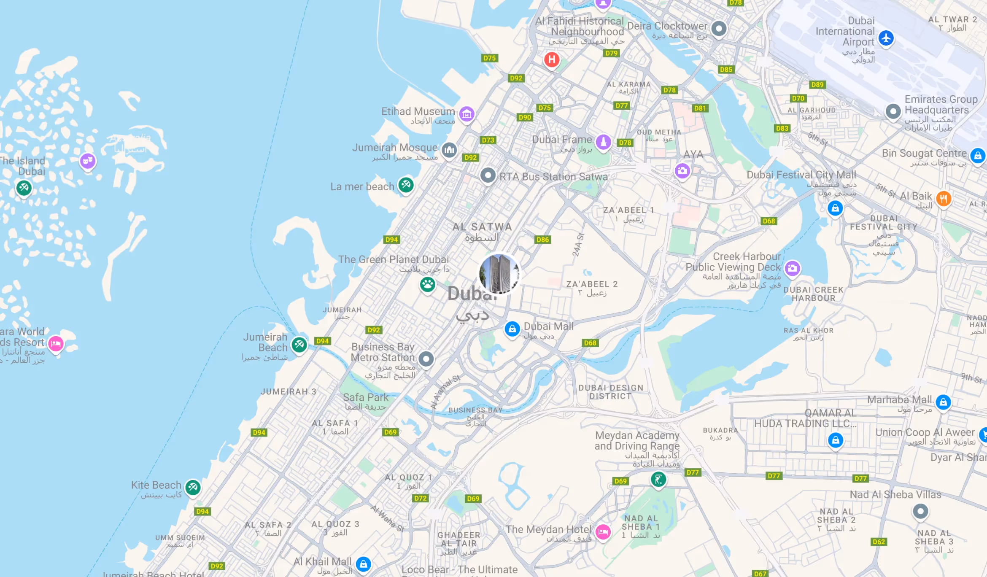Viewport: 987px width, 577px height.
Task: Open the Dubai Frame landmark pin
Action: 604,142
